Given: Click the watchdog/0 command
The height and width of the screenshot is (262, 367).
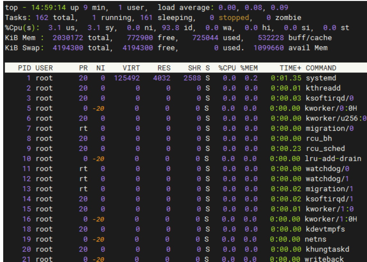Looking at the screenshot, I should point(327,169).
